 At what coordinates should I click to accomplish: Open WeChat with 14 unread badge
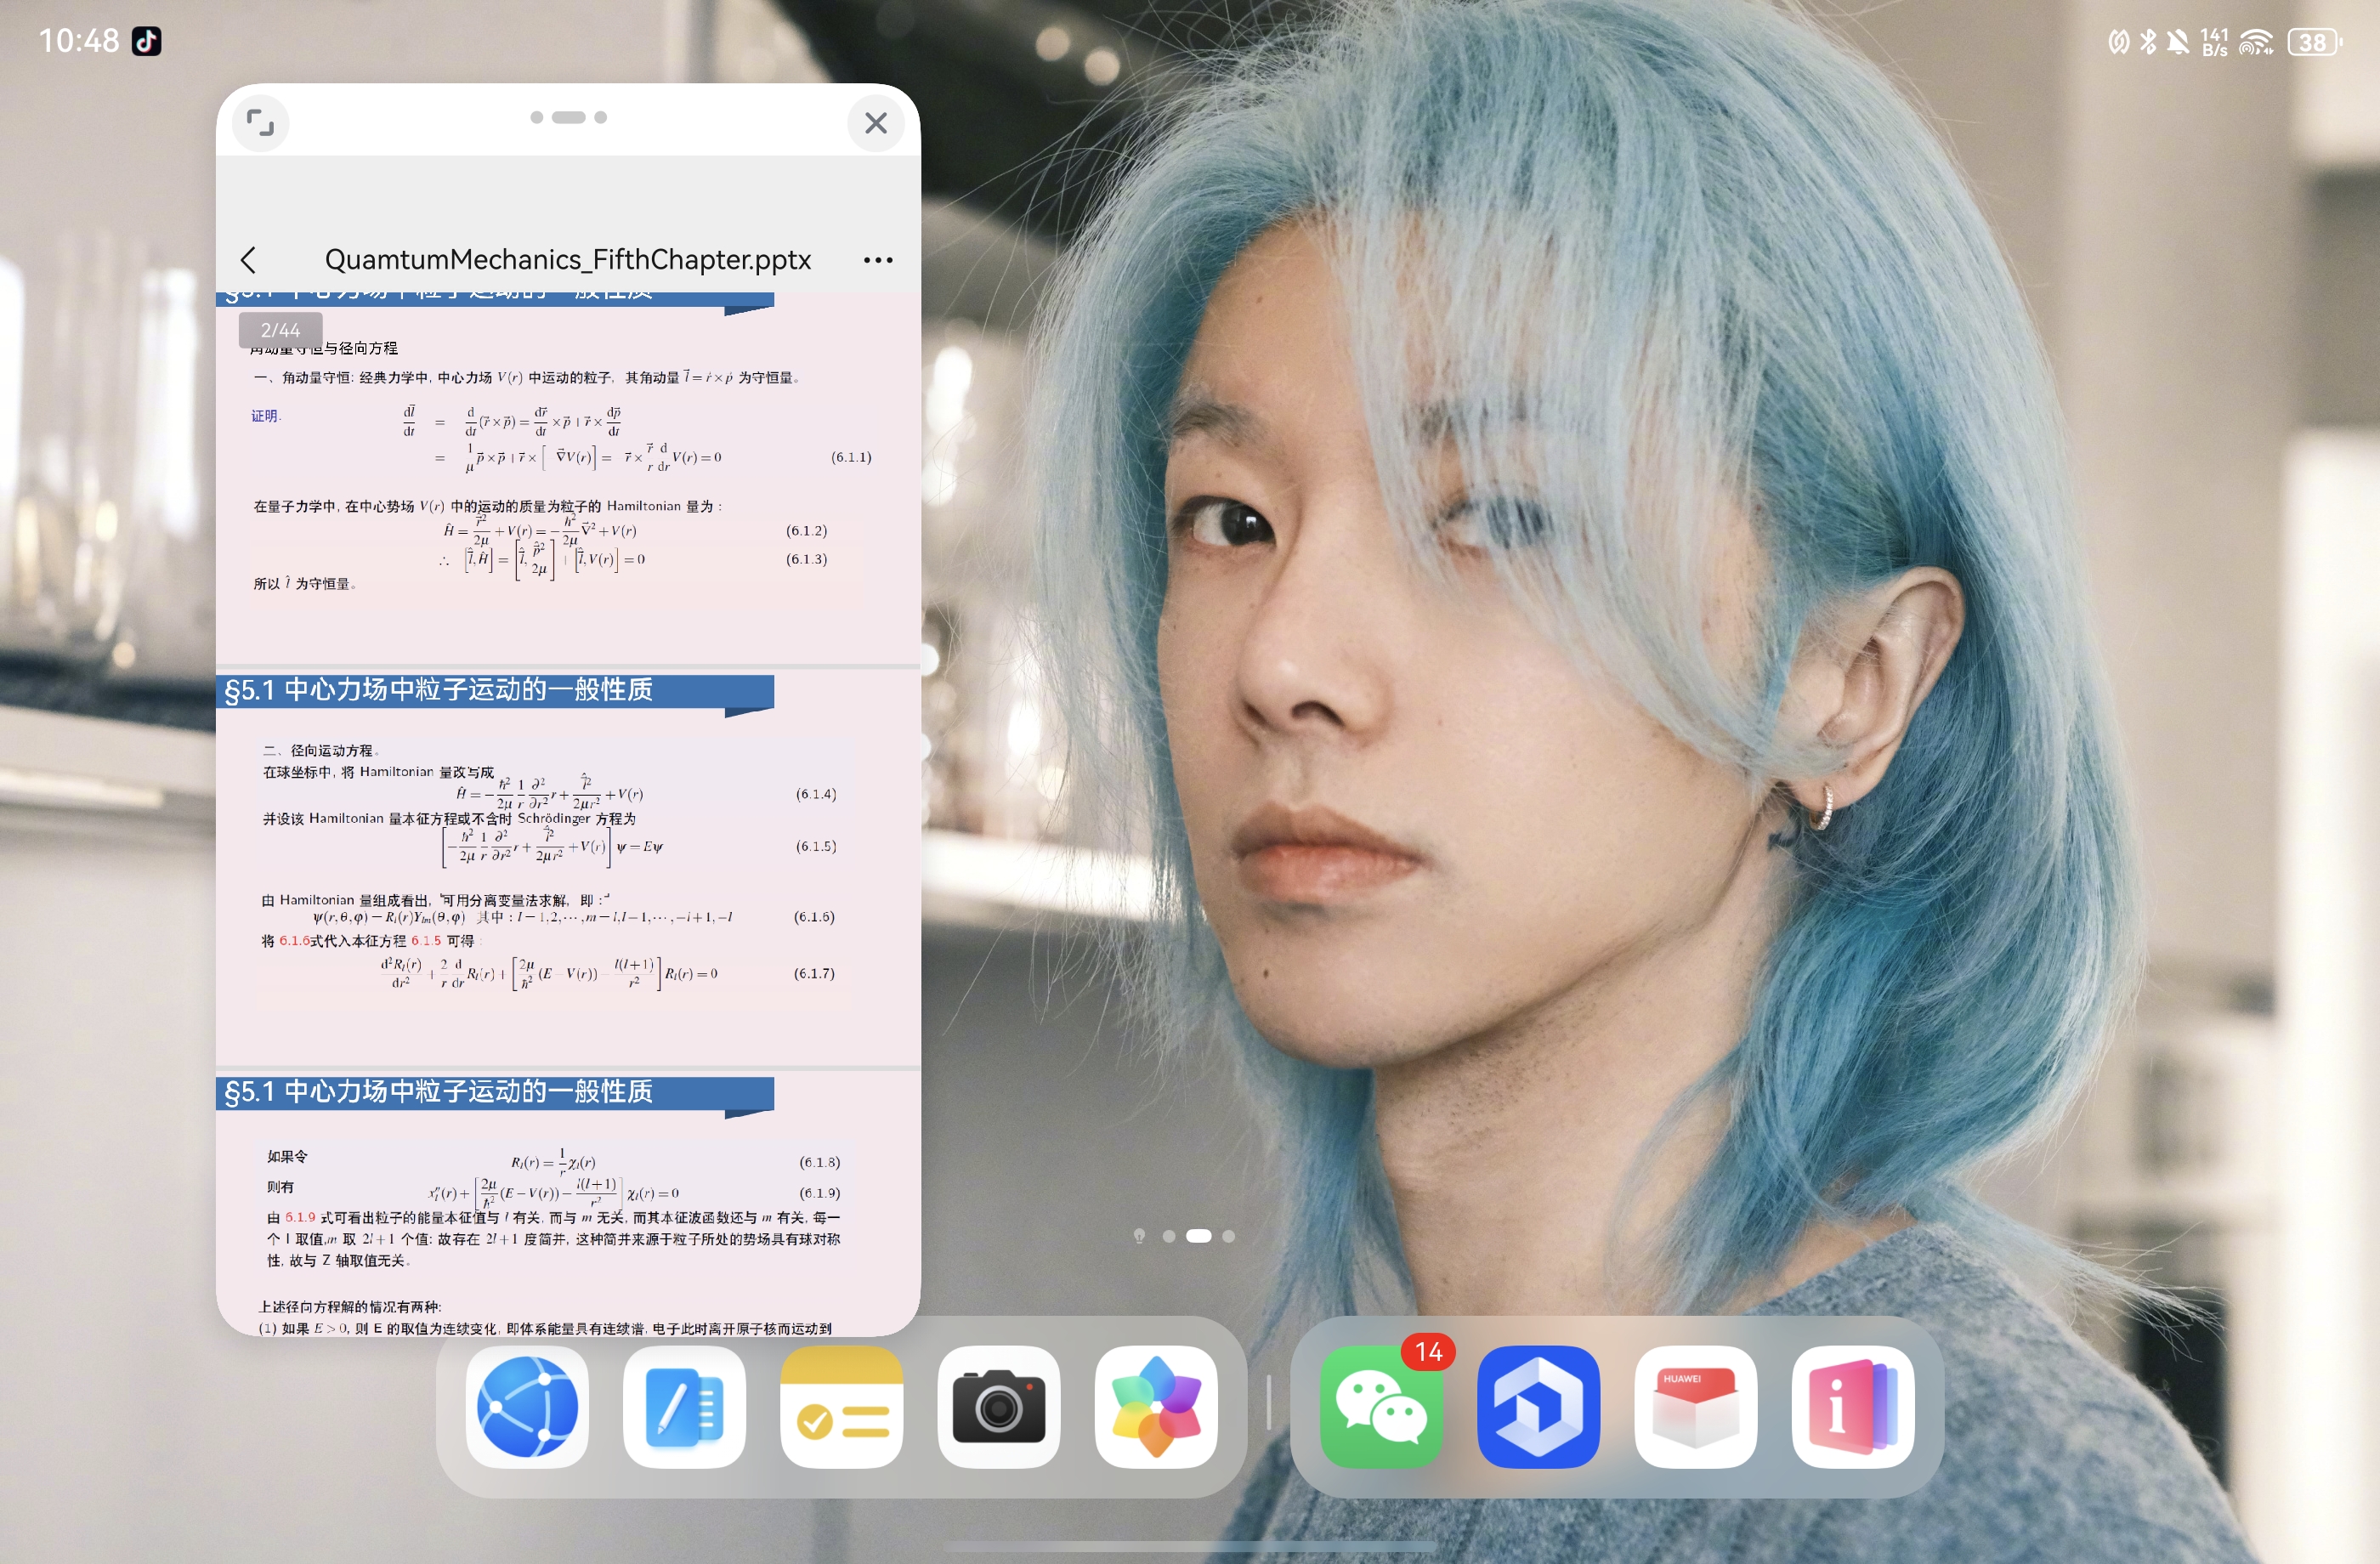(x=1381, y=1406)
